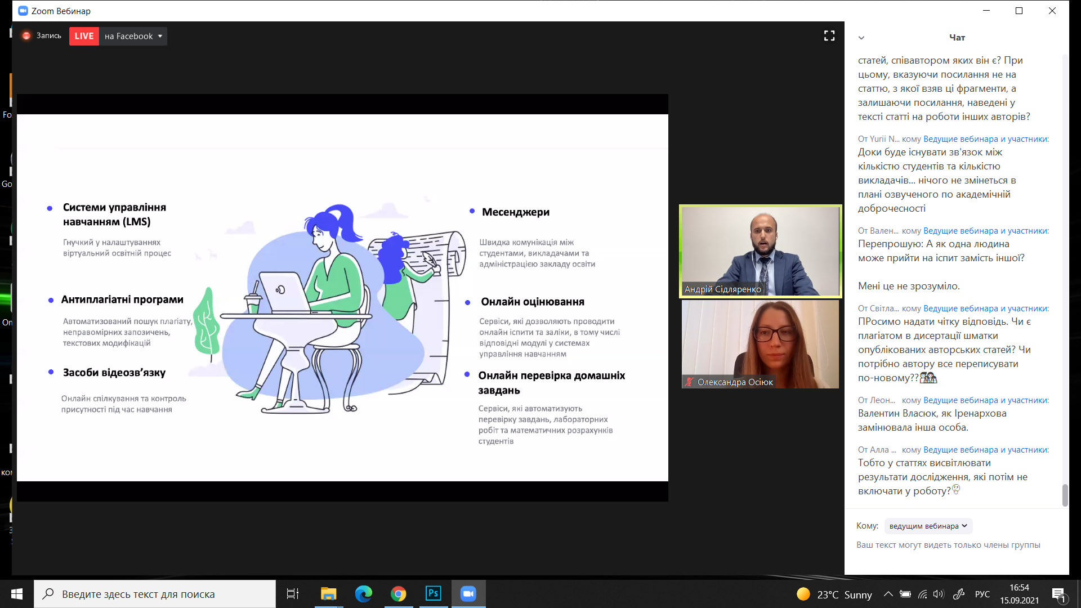Open Photoshop from the taskbar
1081x608 pixels.
click(433, 593)
